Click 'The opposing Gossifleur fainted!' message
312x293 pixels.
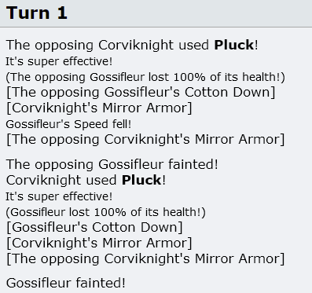[x=112, y=164]
